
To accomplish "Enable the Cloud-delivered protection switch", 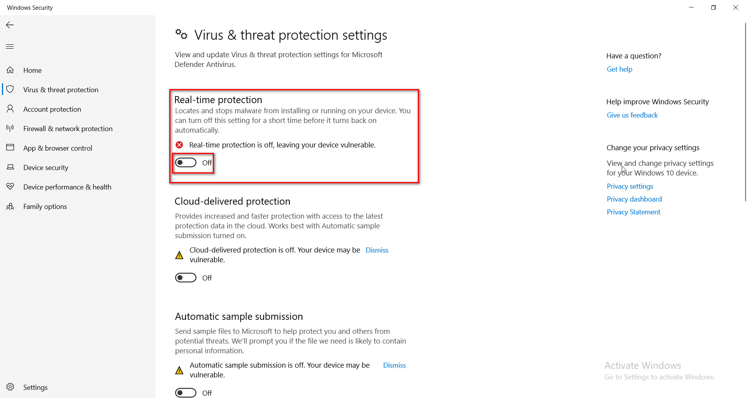I will pyautogui.click(x=186, y=278).
